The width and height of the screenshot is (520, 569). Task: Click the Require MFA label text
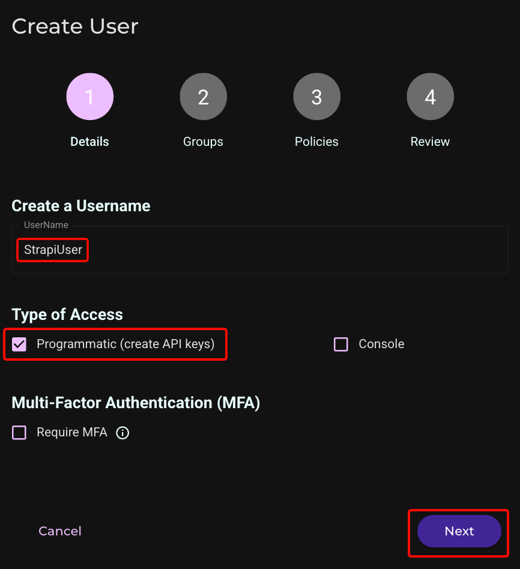coord(72,432)
